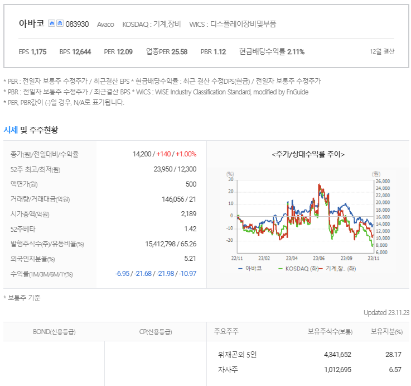Click the 52주 최고/최저(원) row label
The height and width of the screenshot is (386, 411).
coord(35,169)
